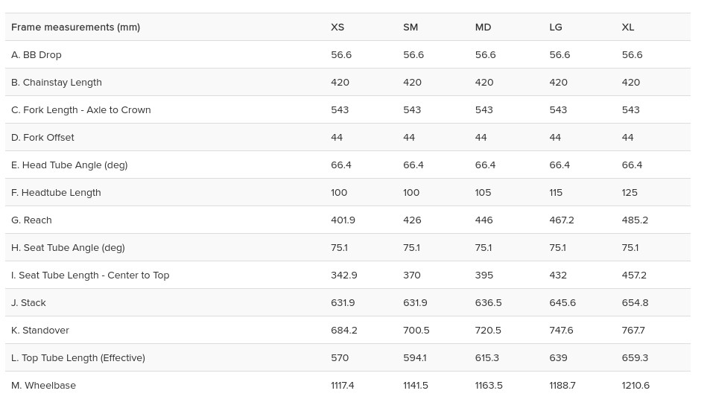Click the L. Top Tube Length (Effective) label
The image size is (710, 411).
tap(78, 358)
